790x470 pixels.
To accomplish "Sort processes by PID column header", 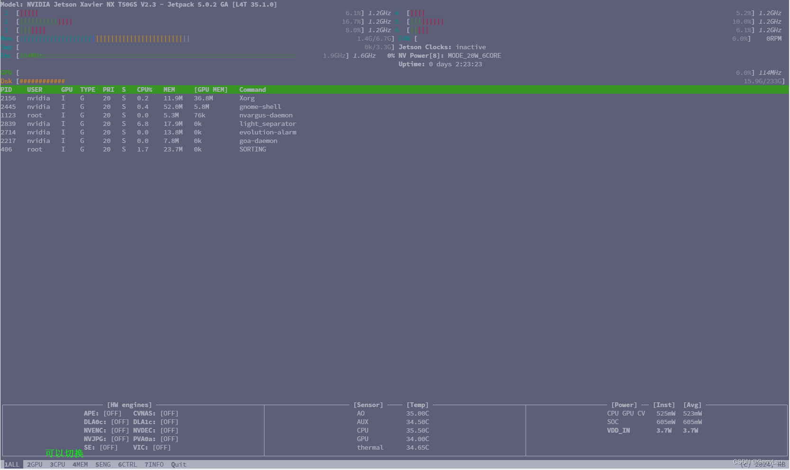I will click(x=6, y=89).
